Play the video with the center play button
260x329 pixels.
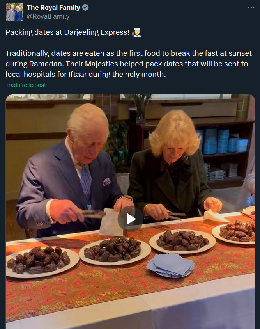pos(130,219)
